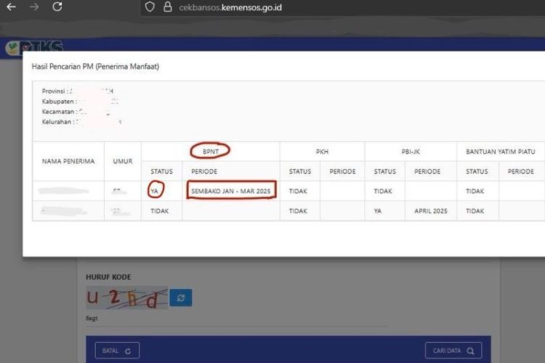545x363 pixels.
Task: Click the padlock site security icon
Action: (167, 7)
